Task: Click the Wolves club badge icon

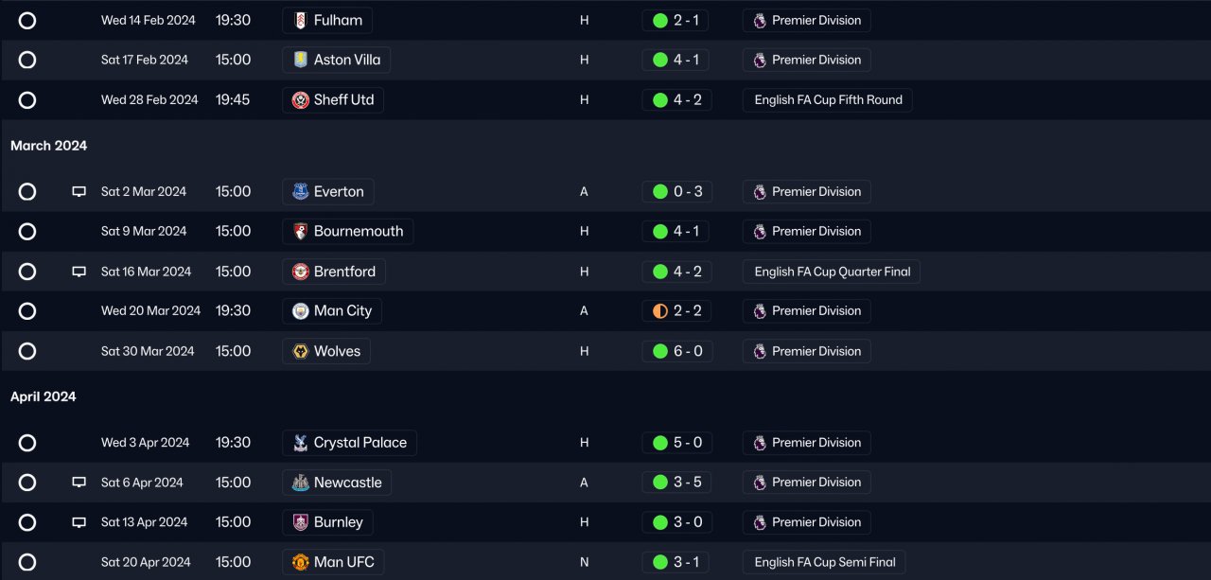Action: tap(301, 351)
